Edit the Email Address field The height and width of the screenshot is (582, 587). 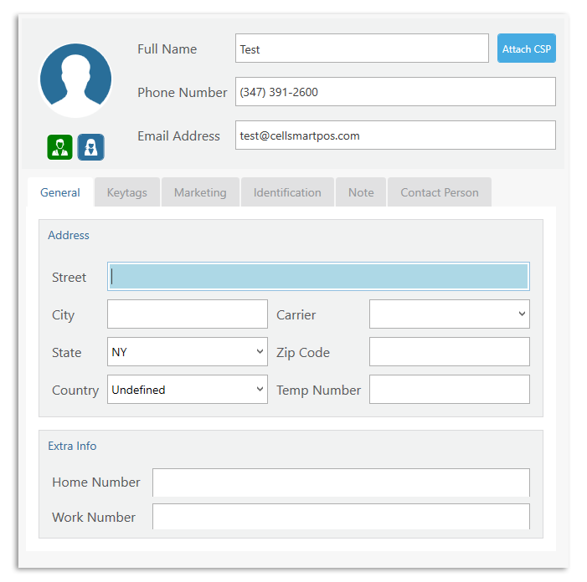[395, 135]
